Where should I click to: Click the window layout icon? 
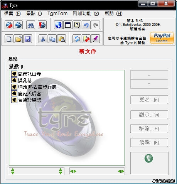67,25
